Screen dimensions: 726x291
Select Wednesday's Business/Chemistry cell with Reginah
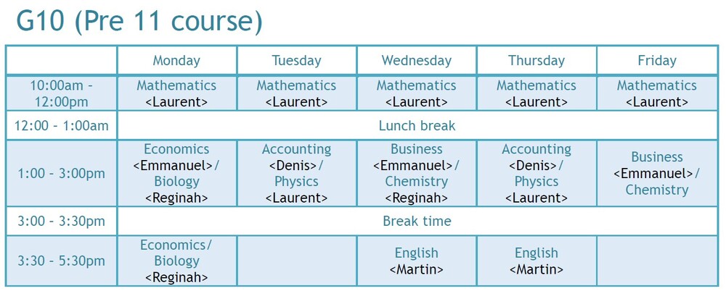(416, 174)
